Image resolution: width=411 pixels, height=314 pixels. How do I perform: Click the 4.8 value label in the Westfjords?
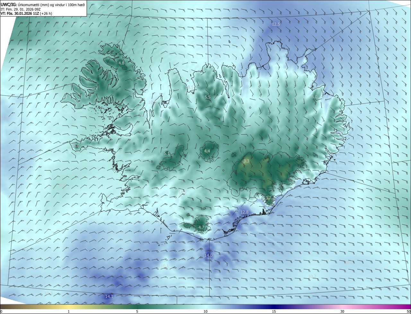pos(121,63)
